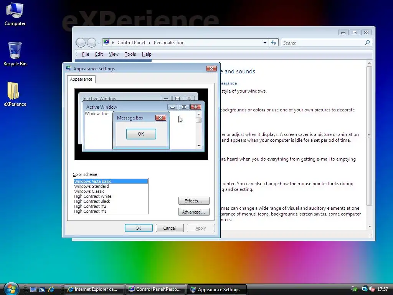Click Personalization window scrollbar up arrow

(x=370, y=63)
